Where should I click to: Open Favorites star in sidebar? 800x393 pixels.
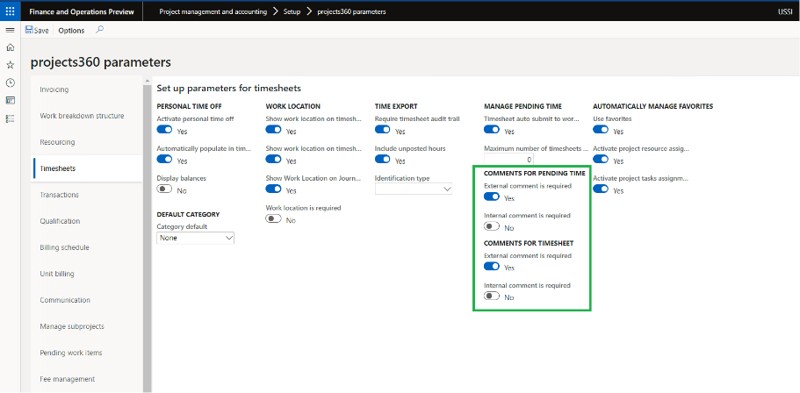click(10, 65)
